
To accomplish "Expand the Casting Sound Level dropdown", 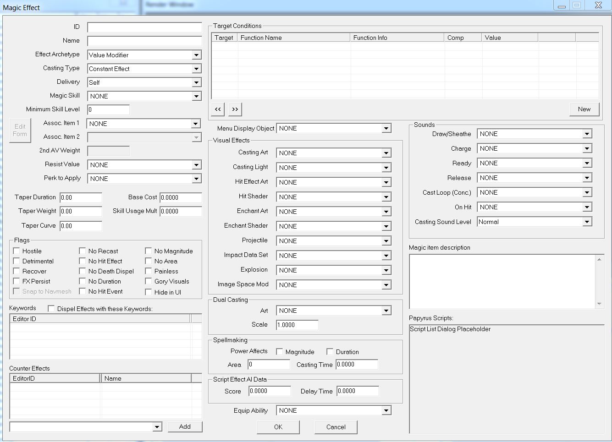I will tap(587, 222).
